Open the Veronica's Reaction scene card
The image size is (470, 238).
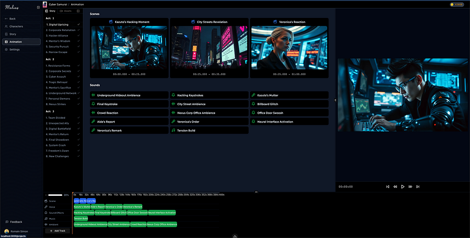click(x=289, y=48)
